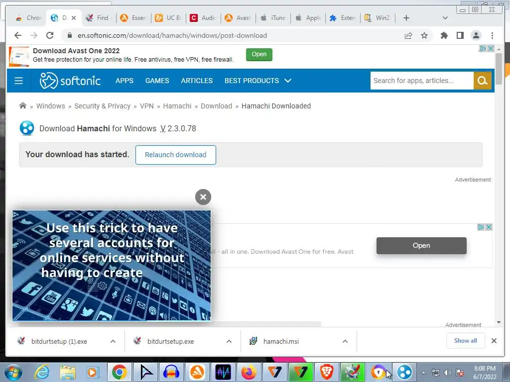Open the Chrome profile avatar
510x382 pixels.
476,35
